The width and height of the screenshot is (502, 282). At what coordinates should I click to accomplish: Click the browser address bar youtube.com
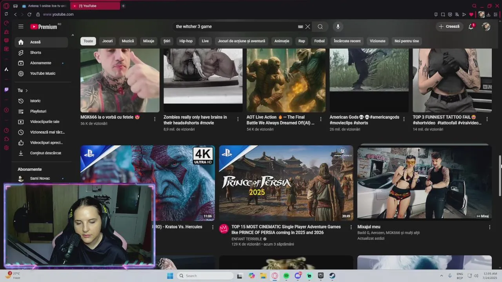pyautogui.click(x=58, y=14)
